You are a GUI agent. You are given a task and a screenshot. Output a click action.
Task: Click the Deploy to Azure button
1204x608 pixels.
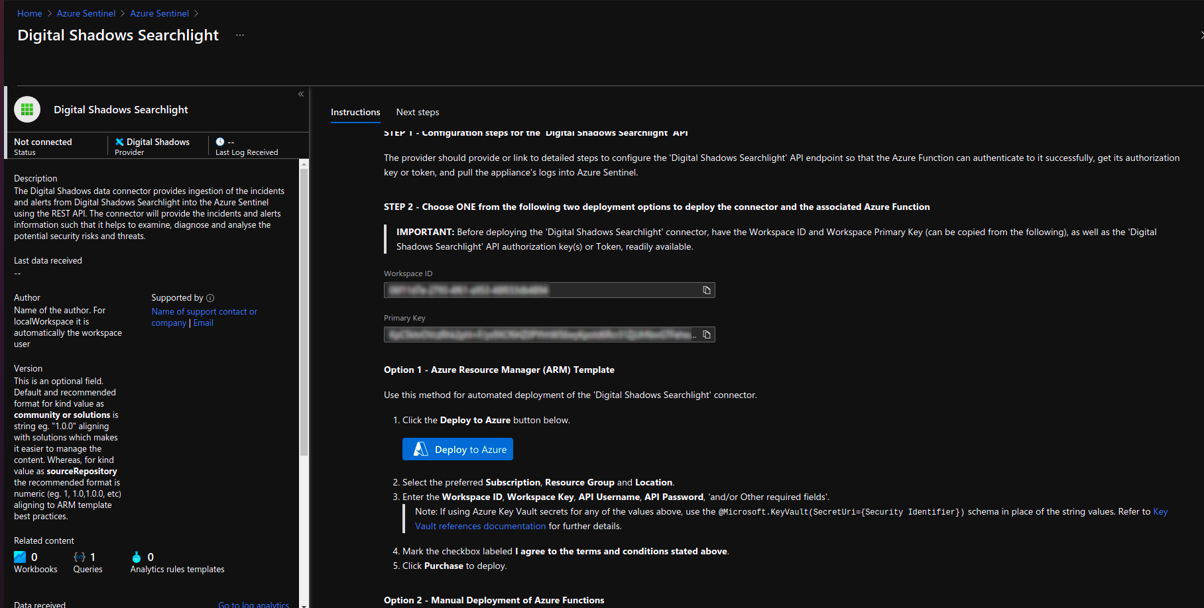457,449
